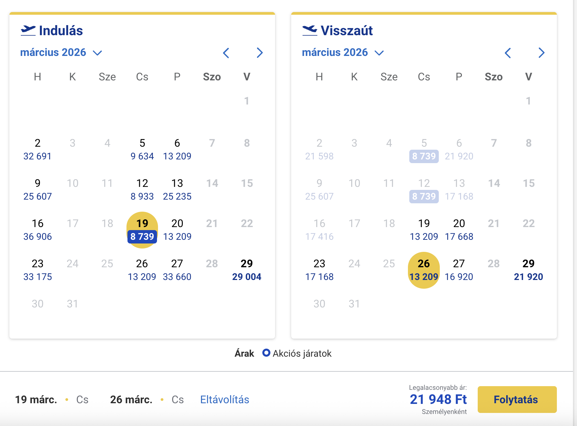577x426 pixels.
Task: Go to next month in Visszaút calendar
Action: pos(541,53)
